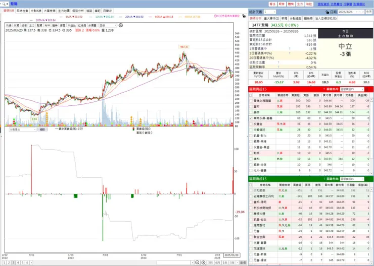
Task: Open the 重大事件(2) tab
Action: (x=272, y=18)
